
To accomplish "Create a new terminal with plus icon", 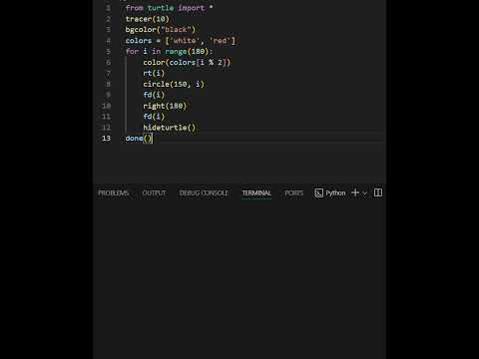I will coord(355,192).
